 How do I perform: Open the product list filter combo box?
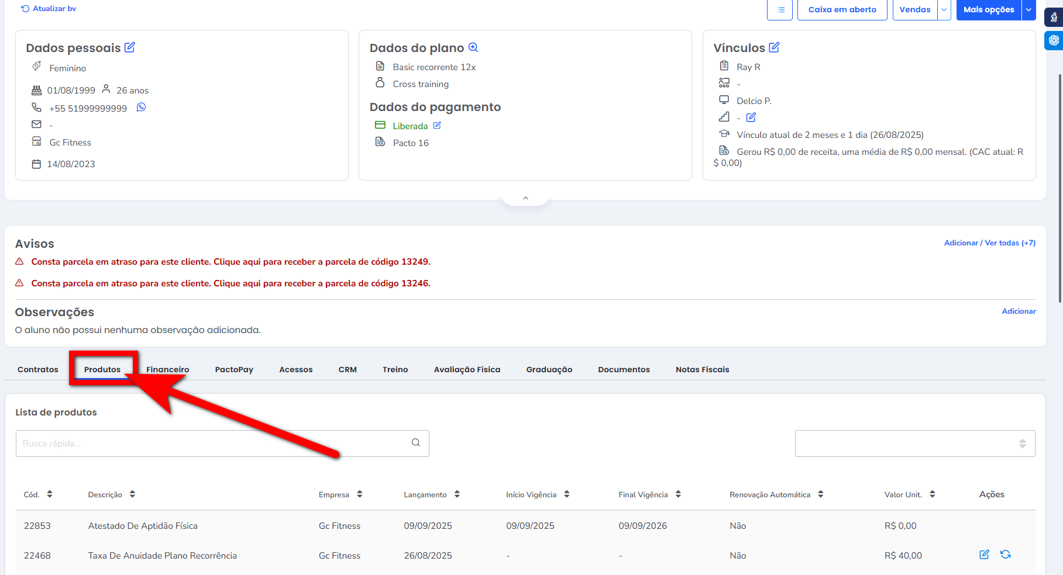click(914, 444)
